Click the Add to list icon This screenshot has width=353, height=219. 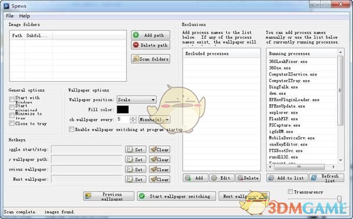coord(271,178)
